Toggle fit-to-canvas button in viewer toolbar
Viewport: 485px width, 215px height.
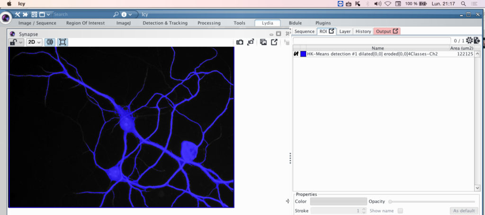[x=63, y=42]
